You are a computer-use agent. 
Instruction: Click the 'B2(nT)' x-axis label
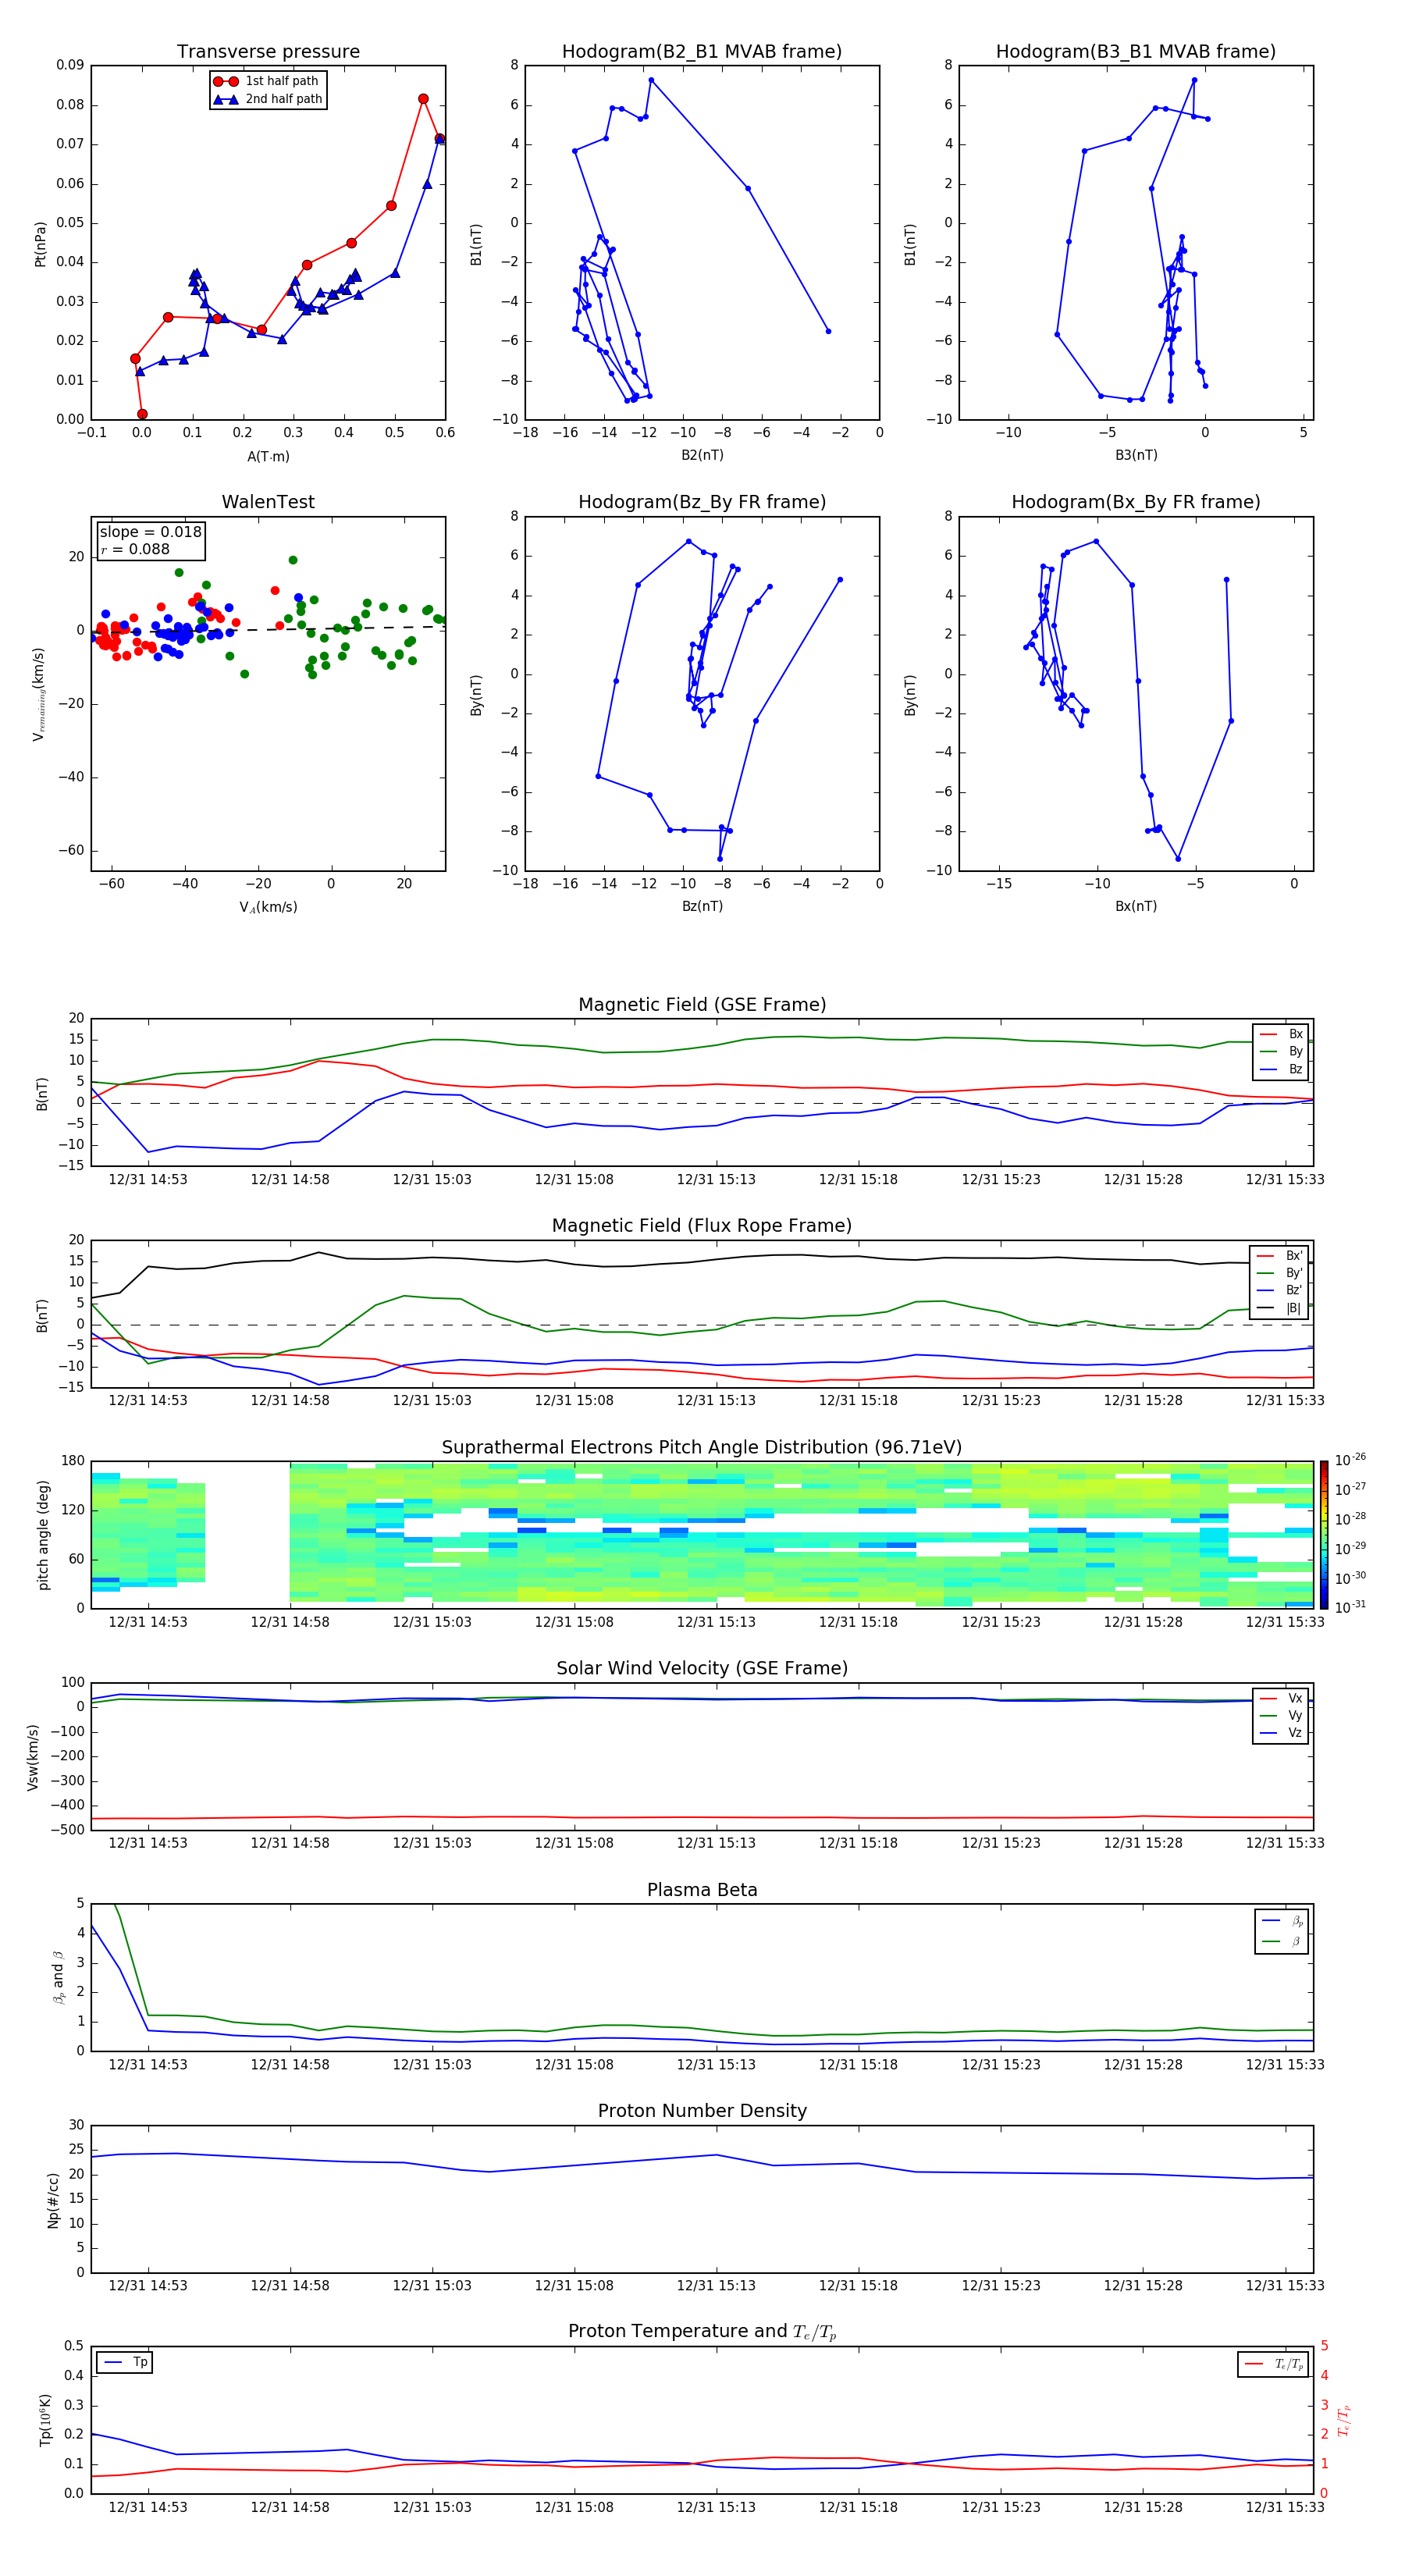point(702,455)
